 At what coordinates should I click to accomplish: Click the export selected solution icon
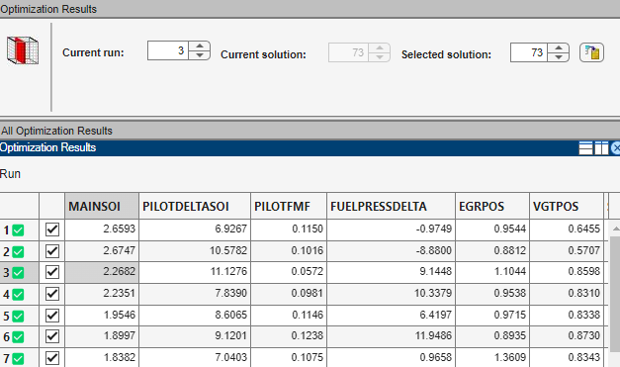pyautogui.click(x=591, y=52)
